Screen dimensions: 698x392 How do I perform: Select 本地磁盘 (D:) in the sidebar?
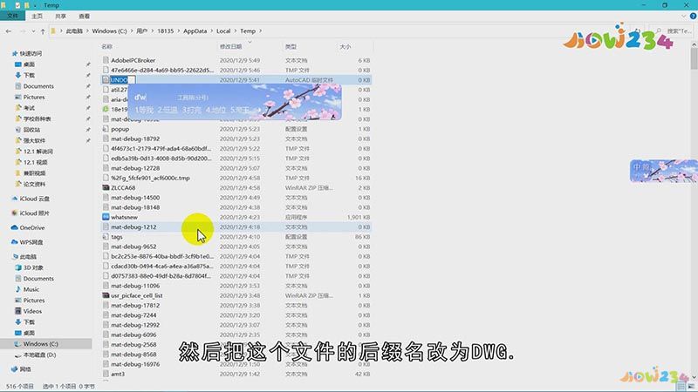(x=39, y=355)
